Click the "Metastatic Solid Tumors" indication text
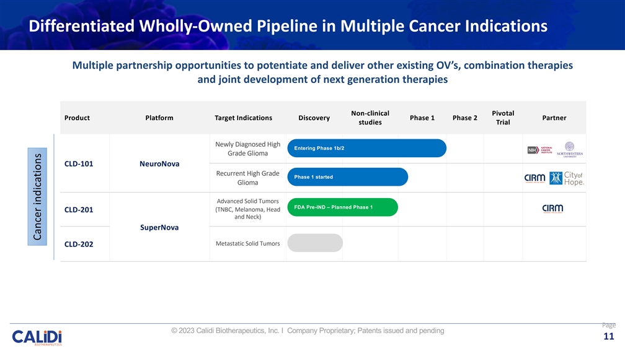Viewport: 625px width, 351px height. [x=247, y=243]
